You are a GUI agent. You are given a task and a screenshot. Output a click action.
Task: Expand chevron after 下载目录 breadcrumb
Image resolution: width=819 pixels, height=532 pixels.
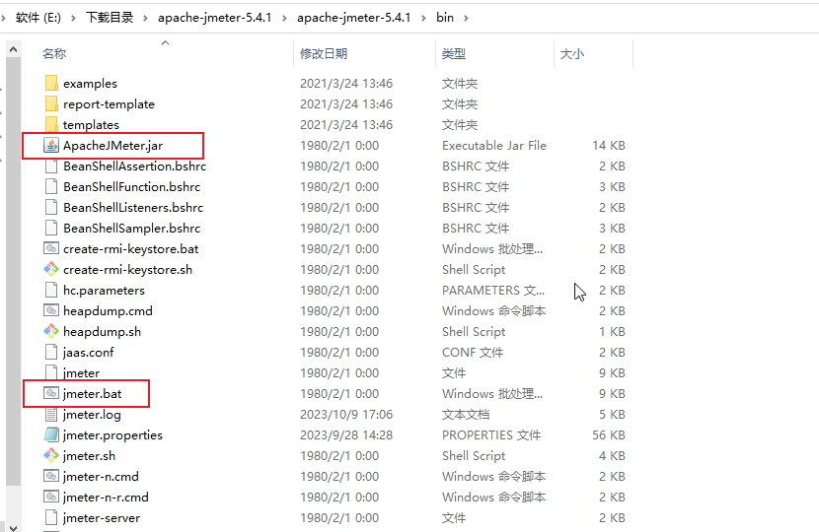146,18
